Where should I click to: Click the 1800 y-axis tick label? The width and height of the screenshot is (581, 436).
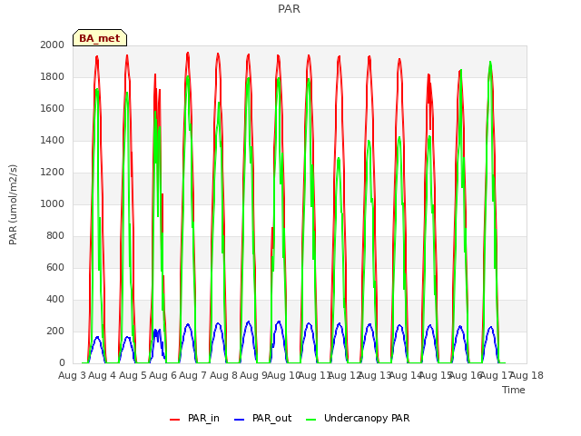coord(53,76)
